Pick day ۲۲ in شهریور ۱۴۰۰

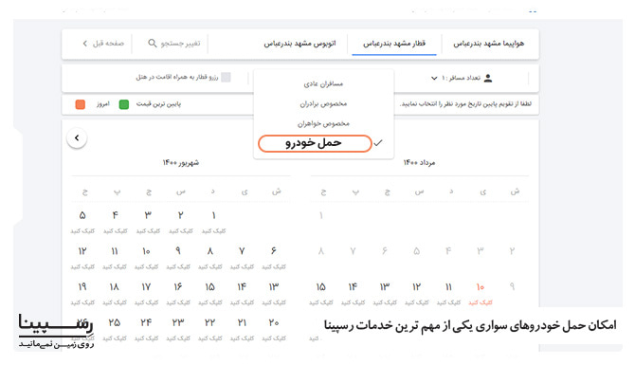(x=209, y=329)
